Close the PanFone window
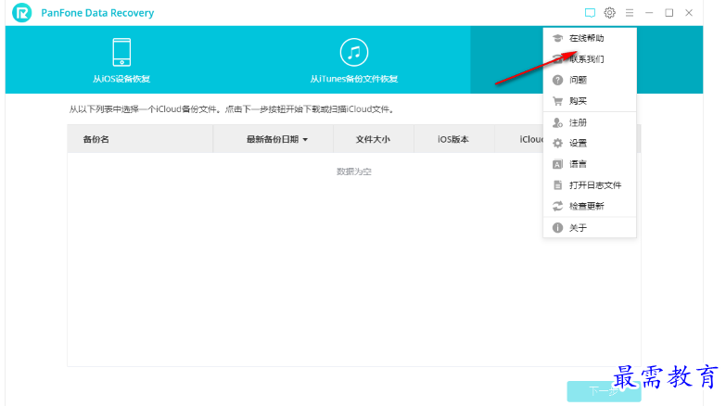726x406 pixels. point(689,13)
